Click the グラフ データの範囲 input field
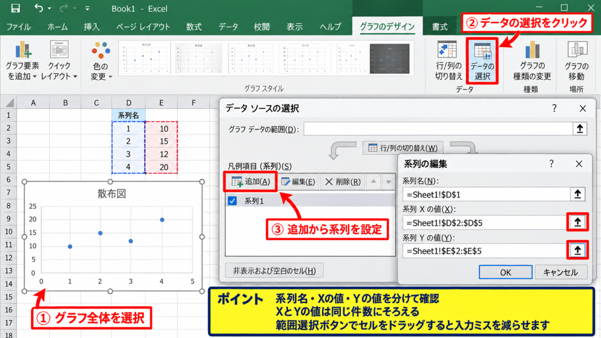Screen dimensions: 601x338 [438, 129]
